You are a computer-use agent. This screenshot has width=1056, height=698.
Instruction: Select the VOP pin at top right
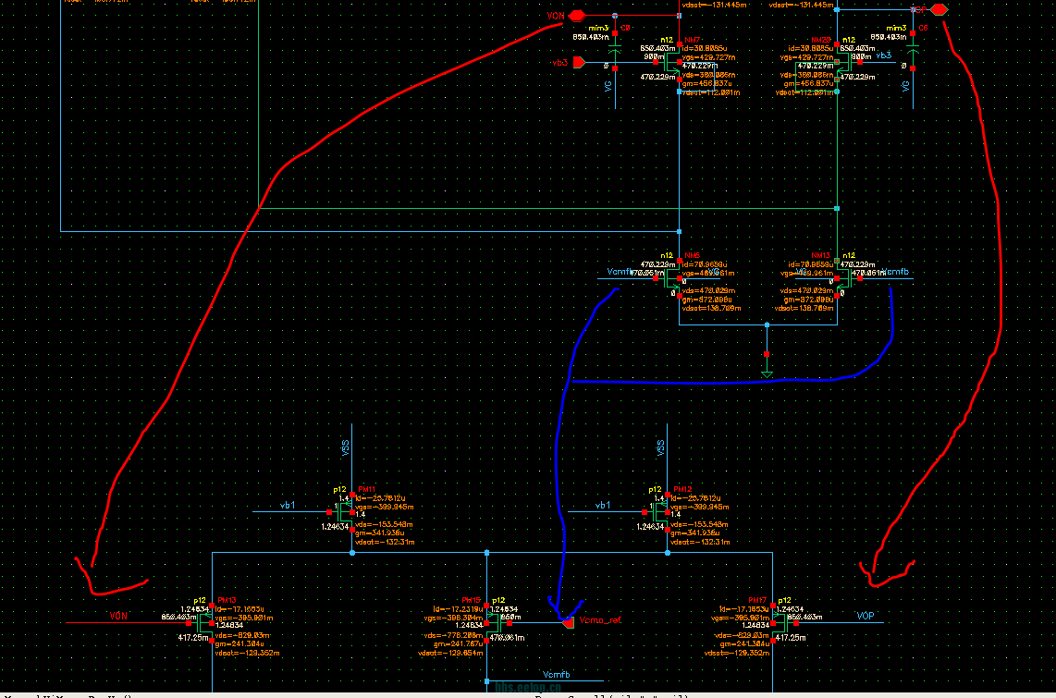938,9
